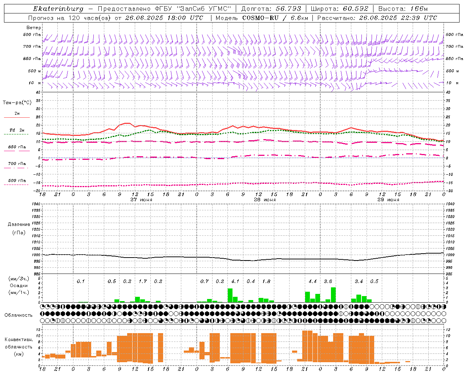Click the 29 июня date label
The image size is (465, 372).
[388, 200]
